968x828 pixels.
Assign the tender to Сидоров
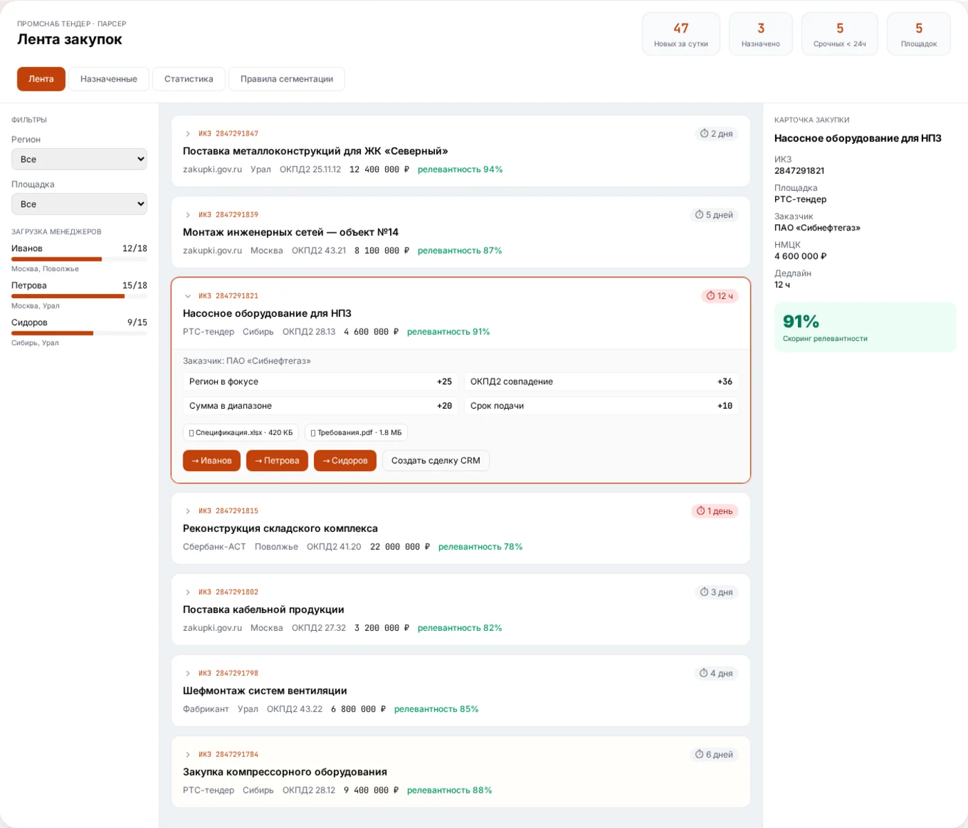(345, 461)
